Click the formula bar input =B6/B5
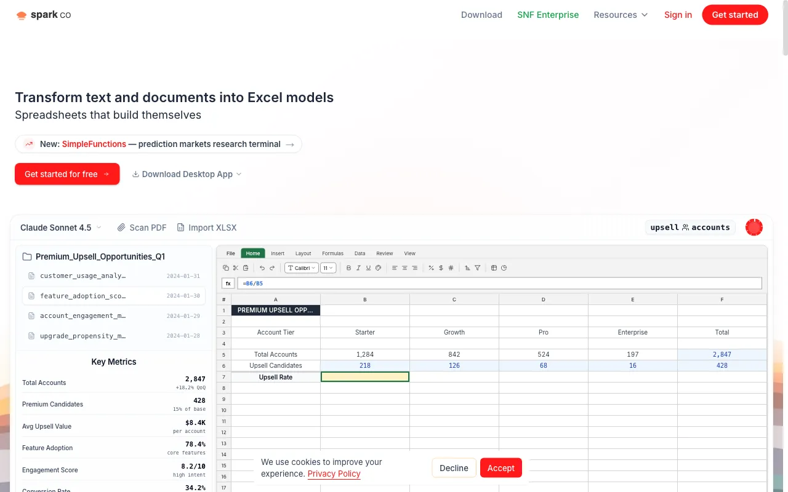The width and height of the screenshot is (788, 492). [500, 284]
